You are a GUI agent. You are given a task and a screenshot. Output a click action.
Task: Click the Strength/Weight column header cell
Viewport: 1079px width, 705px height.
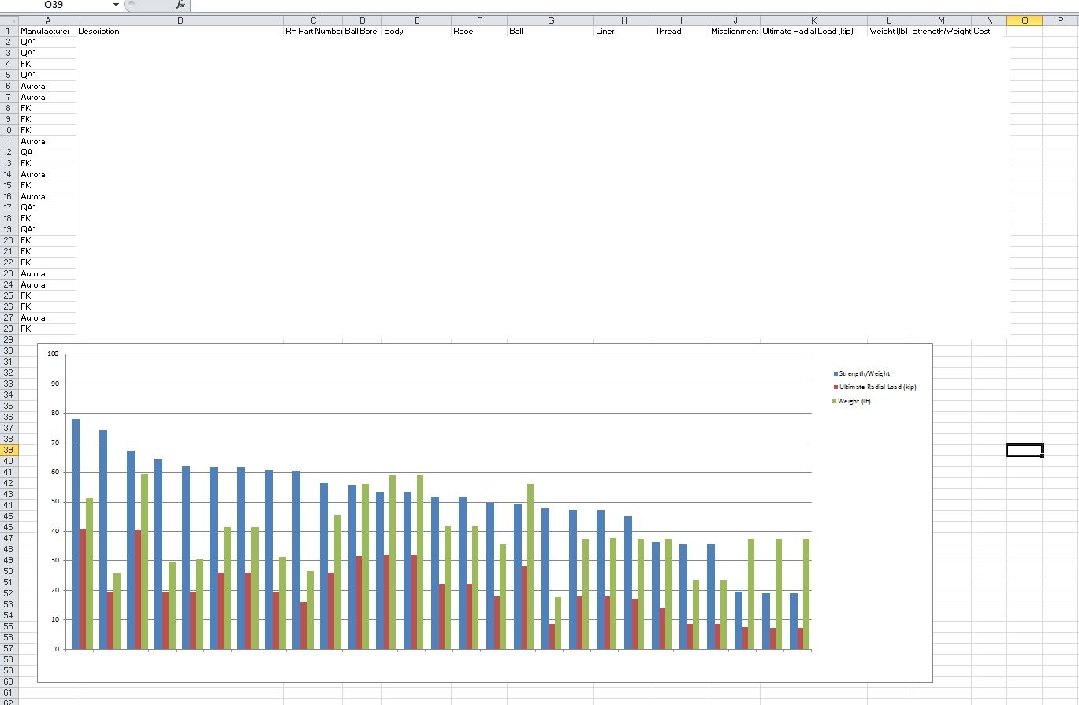point(940,32)
